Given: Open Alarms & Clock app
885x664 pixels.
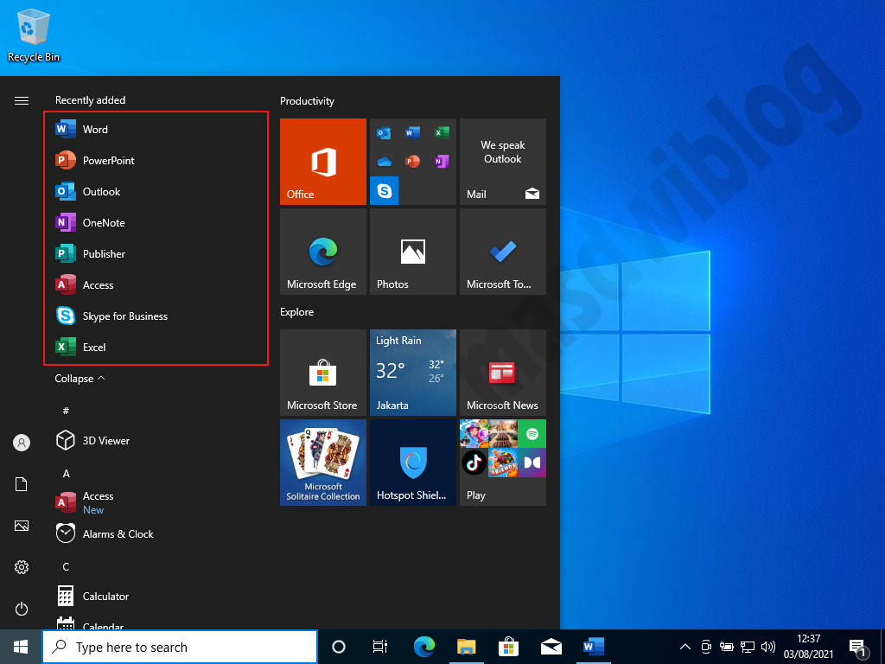Looking at the screenshot, I should point(156,533).
